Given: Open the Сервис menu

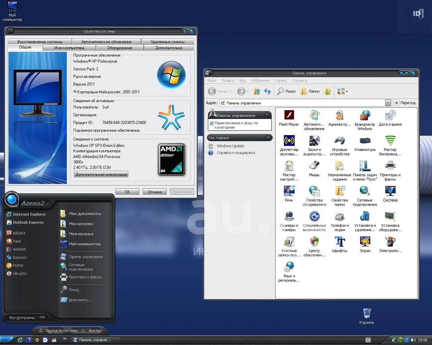Looking at the screenshot, I should pyautogui.click(x=281, y=81).
